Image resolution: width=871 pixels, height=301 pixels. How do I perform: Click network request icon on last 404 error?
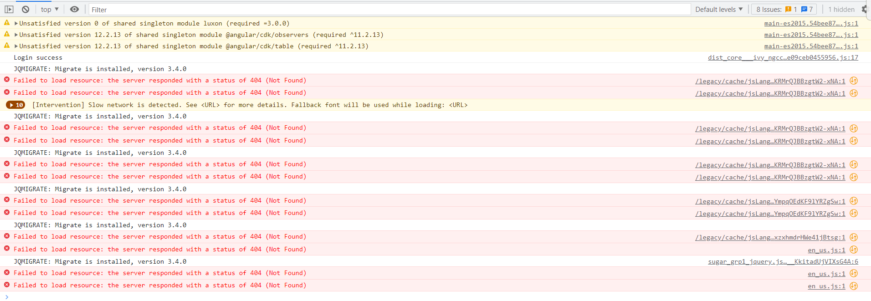(x=854, y=286)
